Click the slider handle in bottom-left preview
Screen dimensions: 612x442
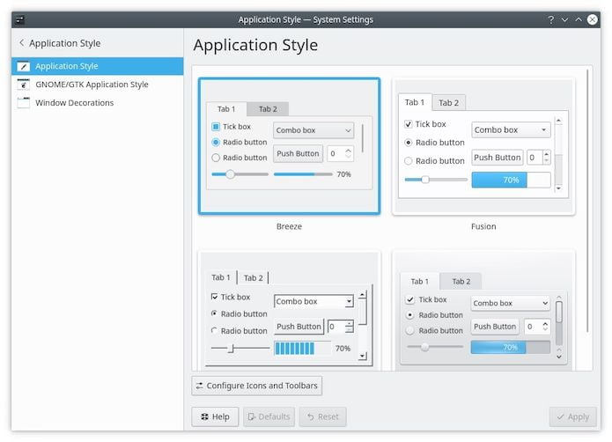[x=232, y=348]
